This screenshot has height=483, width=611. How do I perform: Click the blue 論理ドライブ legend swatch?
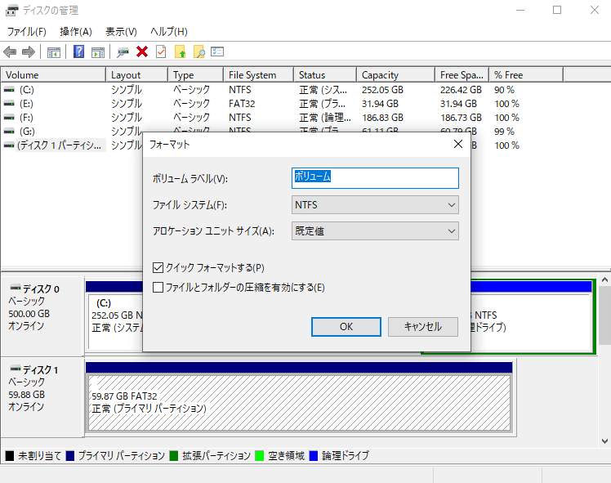(x=314, y=456)
